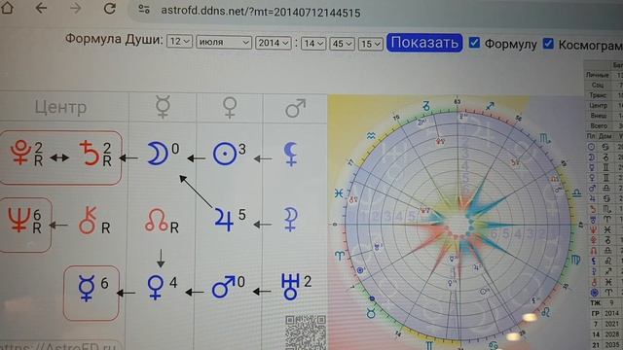623x350 pixels.
Task: Open the minutes dropdown showing 45
Action: pyautogui.click(x=342, y=44)
